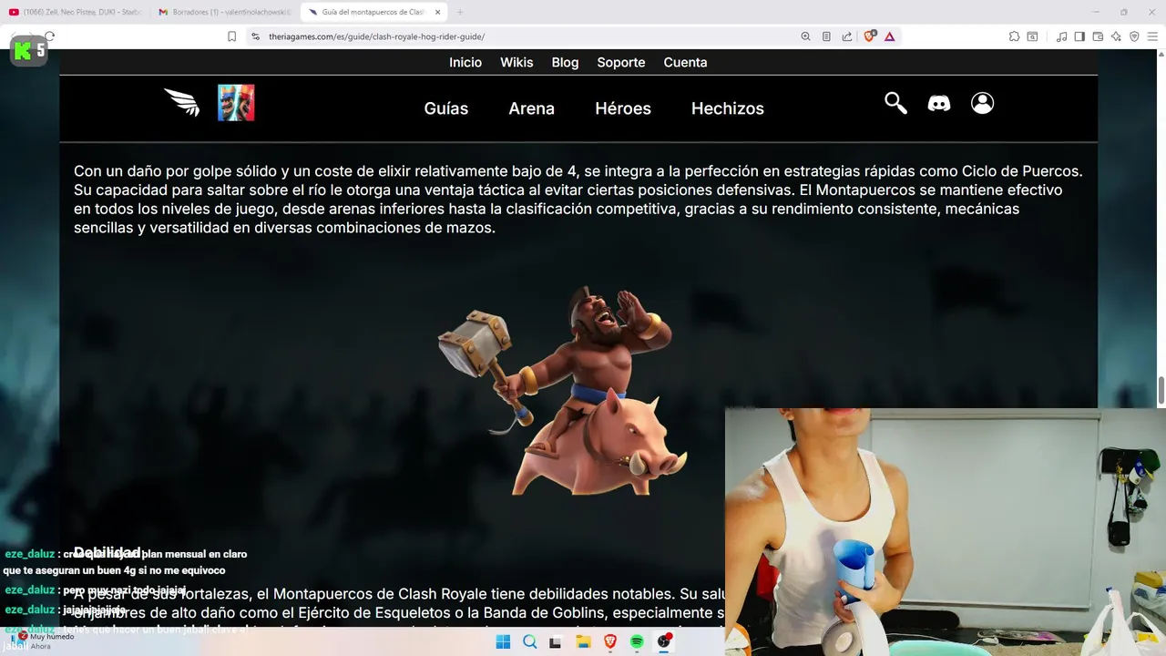Image resolution: width=1166 pixels, height=656 pixels.
Task: Click the site settings icon before URL
Action: coord(255,36)
